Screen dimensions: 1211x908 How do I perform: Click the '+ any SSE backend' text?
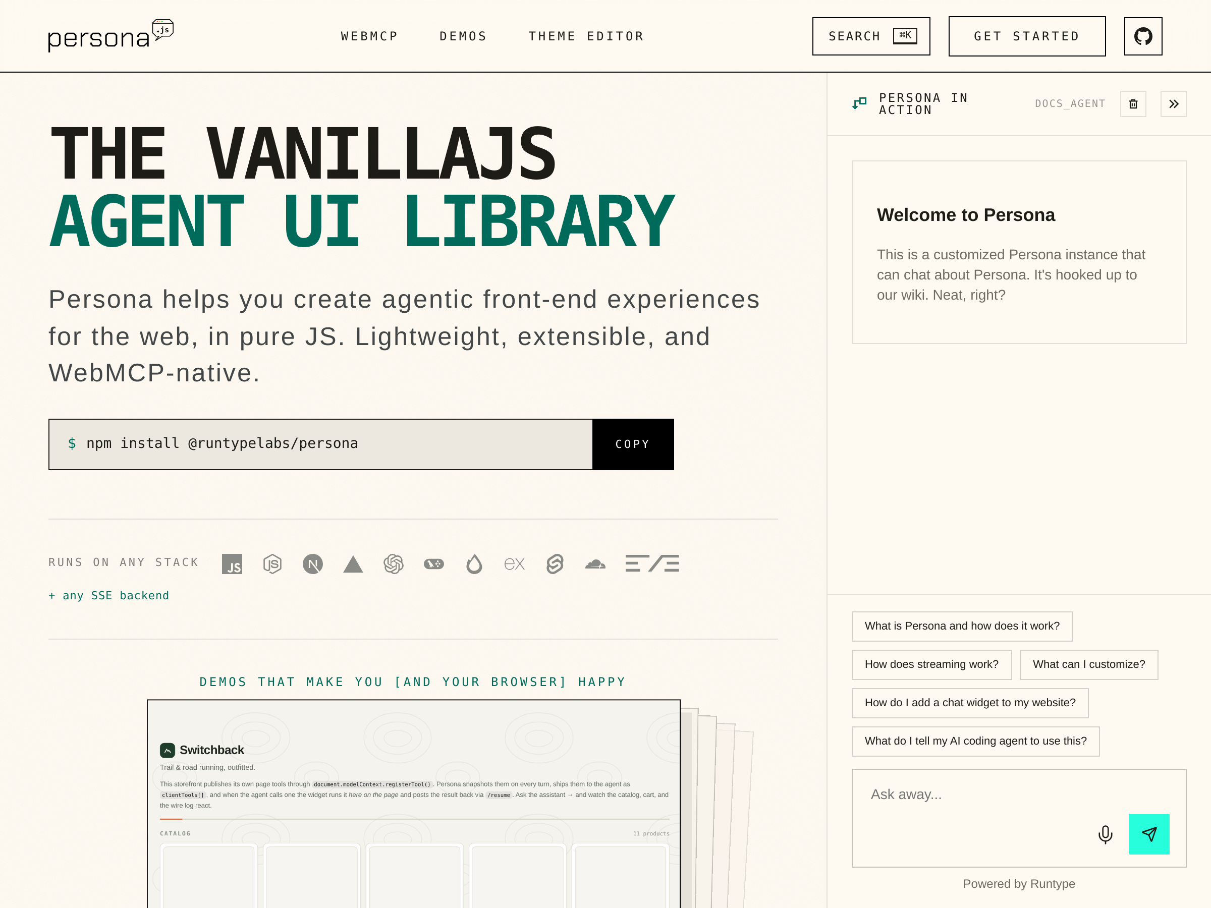(109, 595)
